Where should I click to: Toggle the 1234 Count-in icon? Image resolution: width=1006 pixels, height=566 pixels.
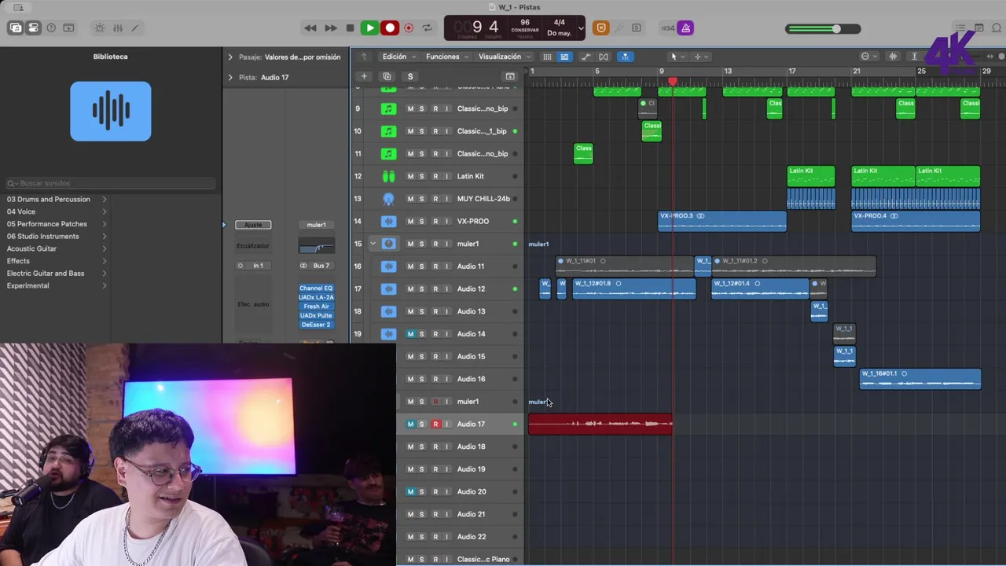tap(667, 28)
